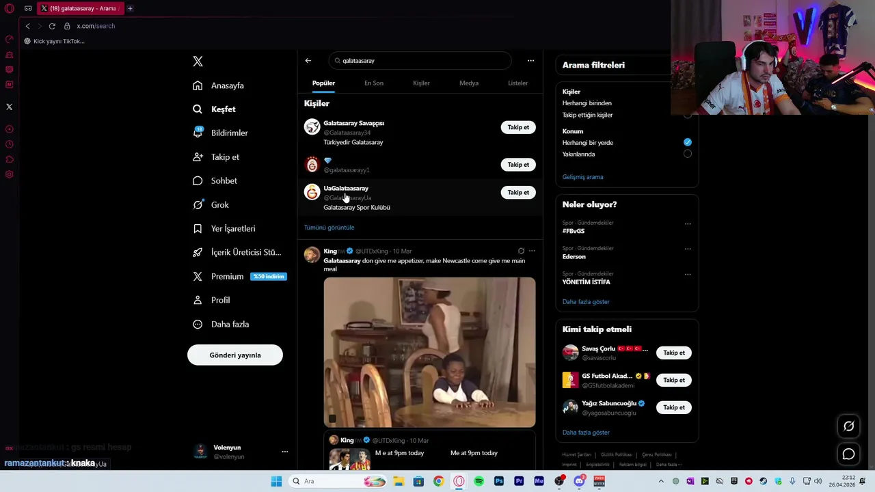Follow Galatasaray Savaşçısı account

coord(518,127)
